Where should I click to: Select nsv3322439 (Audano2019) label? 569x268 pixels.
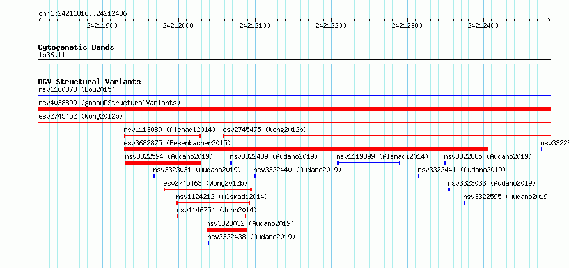click(274, 156)
